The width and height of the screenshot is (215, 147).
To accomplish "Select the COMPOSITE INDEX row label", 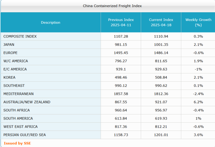I will 20,36.
